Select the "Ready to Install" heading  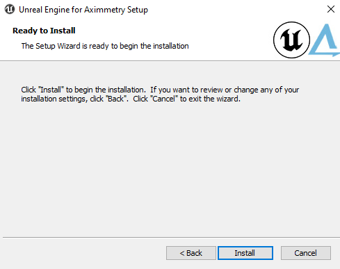(44, 31)
